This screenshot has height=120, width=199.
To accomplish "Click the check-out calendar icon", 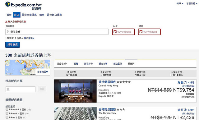I will [x=141, y=32].
